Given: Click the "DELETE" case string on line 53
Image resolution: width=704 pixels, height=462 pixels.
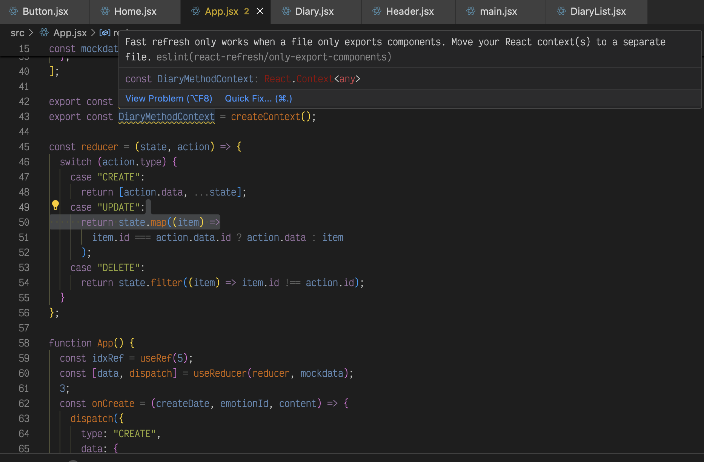Looking at the screenshot, I should tap(118, 268).
